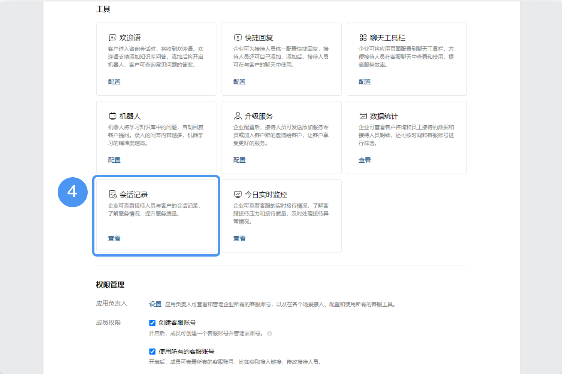Viewport: 562px width, 374px height.
Task: Toggle the 使用所有的客服账号 checkbox
Action: (152, 352)
